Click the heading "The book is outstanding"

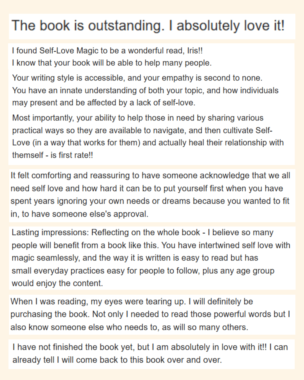[148, 26]
